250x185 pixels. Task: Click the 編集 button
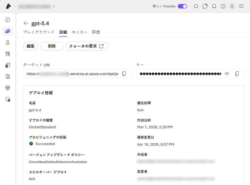point(31,46)
